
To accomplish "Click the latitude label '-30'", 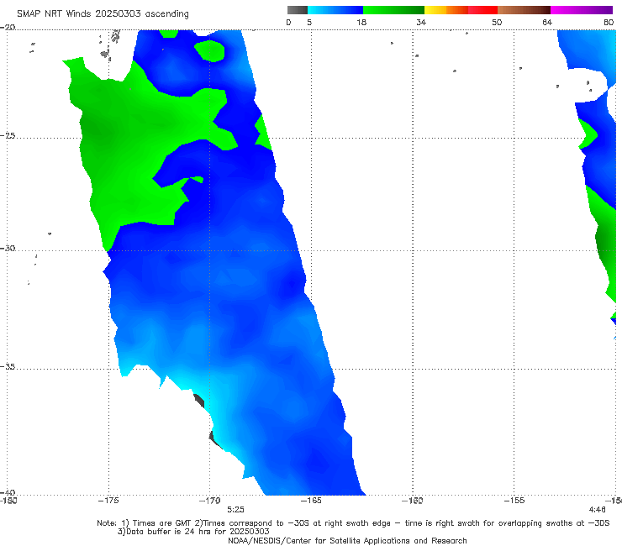I will coord(8,248).
